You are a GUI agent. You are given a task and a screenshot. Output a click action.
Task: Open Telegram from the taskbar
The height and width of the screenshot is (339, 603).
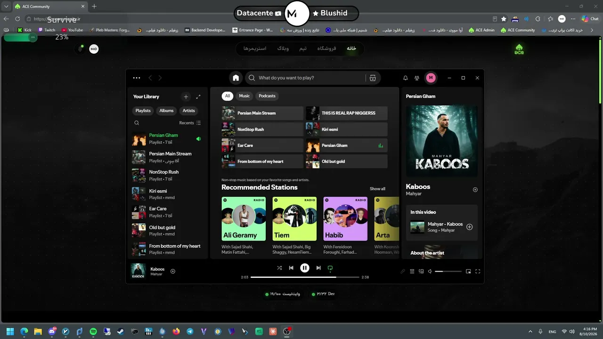coord(190,331)
